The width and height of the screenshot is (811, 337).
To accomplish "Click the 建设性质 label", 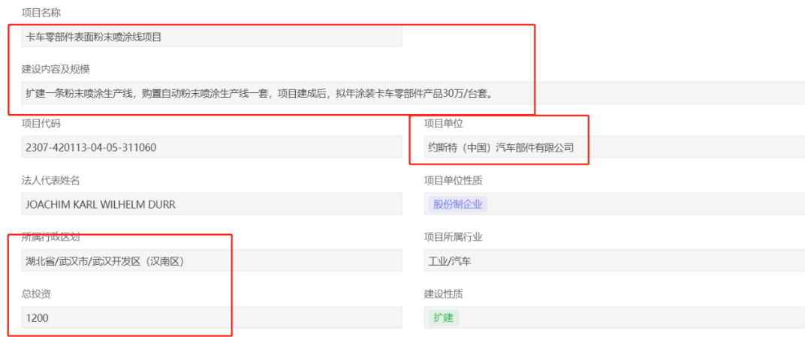I will [445, 293].
